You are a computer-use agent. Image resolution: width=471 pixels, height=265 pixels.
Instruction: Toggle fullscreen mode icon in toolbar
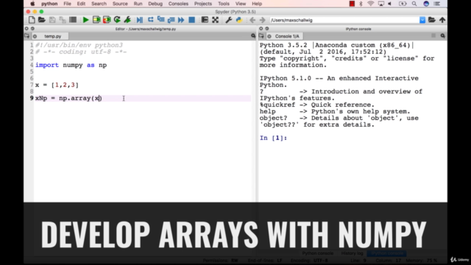[216, 20]
